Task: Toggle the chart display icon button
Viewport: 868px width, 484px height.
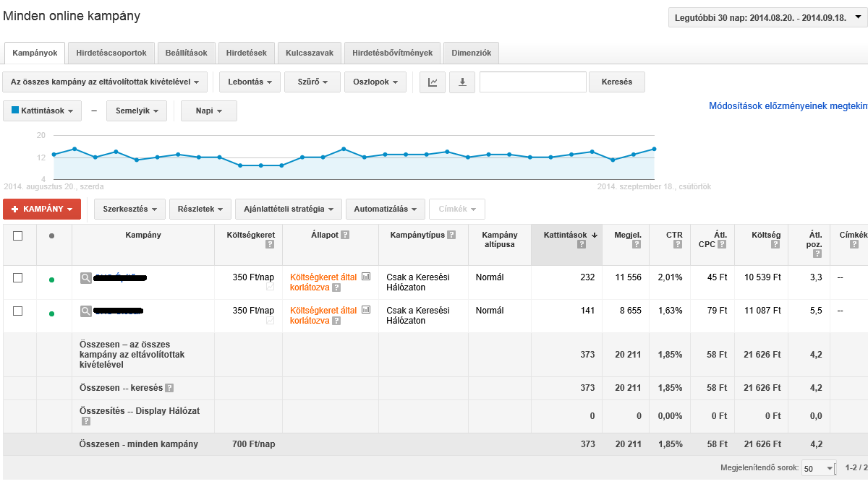Action: tap(433, 82)
